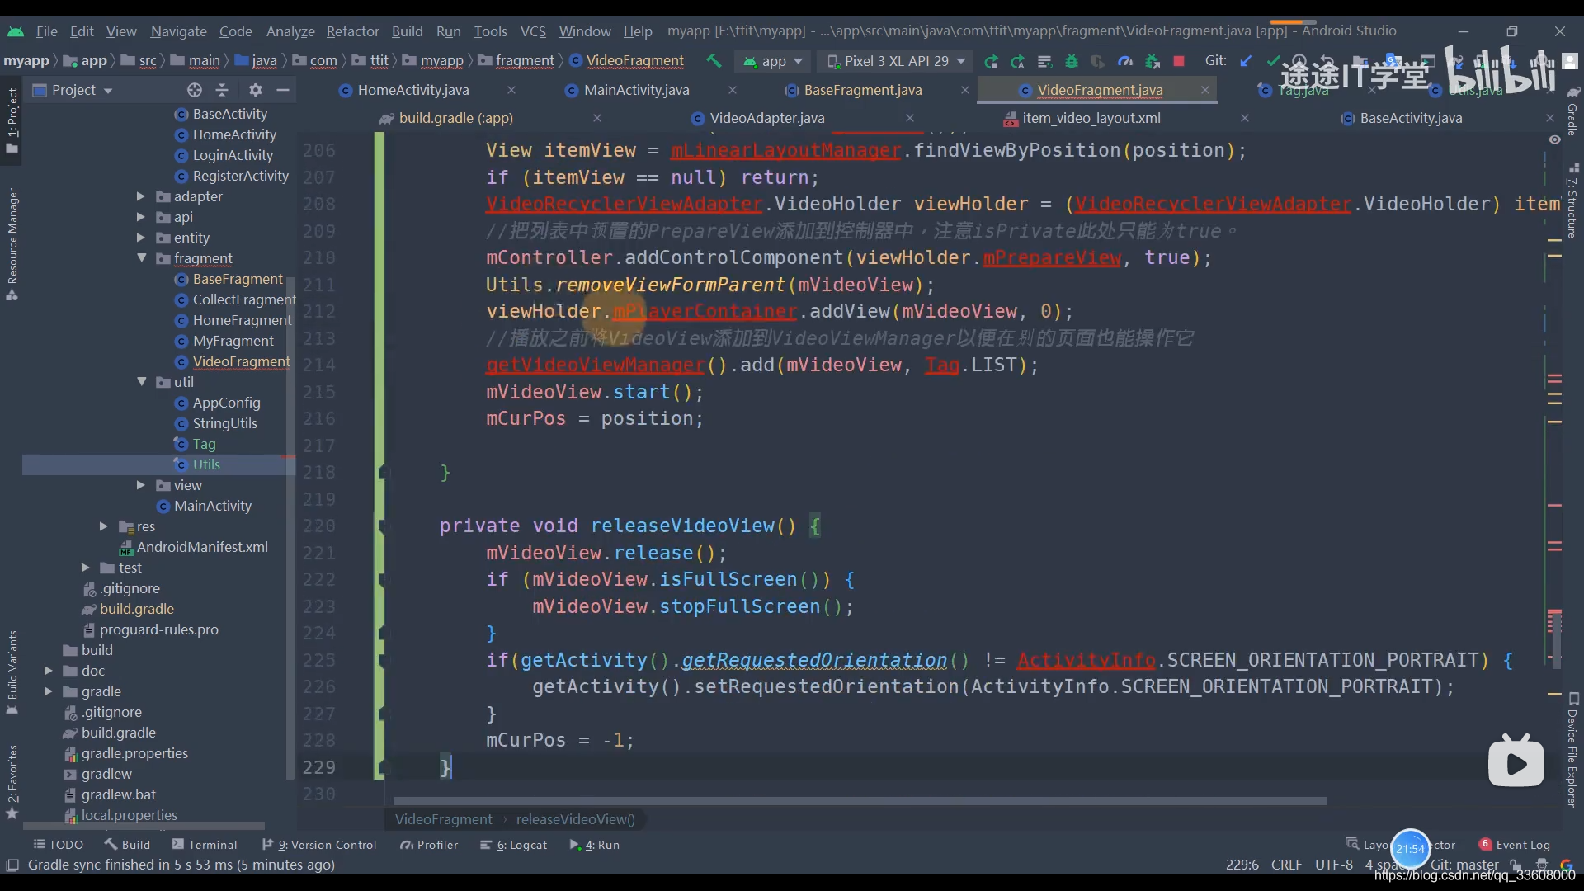Image resolution: width=1584 pixels, height=891 pixels.
Task: Click the Git Commit checkmark icon
Action: pyautogui.click(x=1273, y=61)
